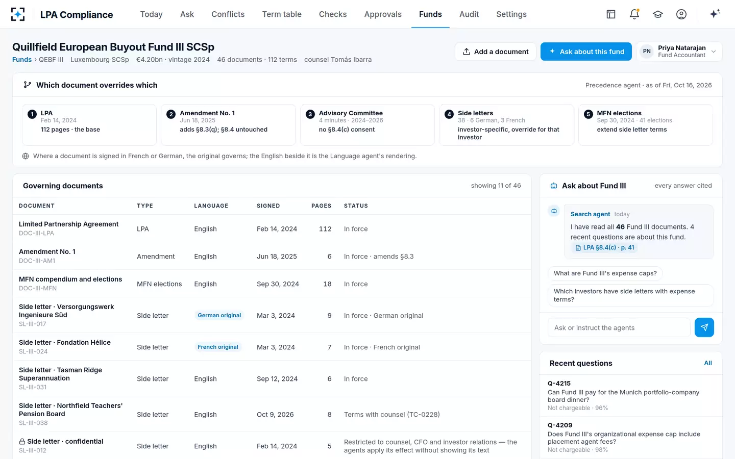
Task: Open notifications bell icon
Action: pos(634,14)
